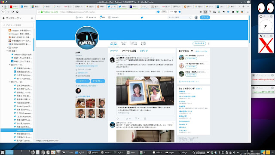Viewport: 275px width, 155px height.
Task: Reload the current page
Action: (12, 12)
